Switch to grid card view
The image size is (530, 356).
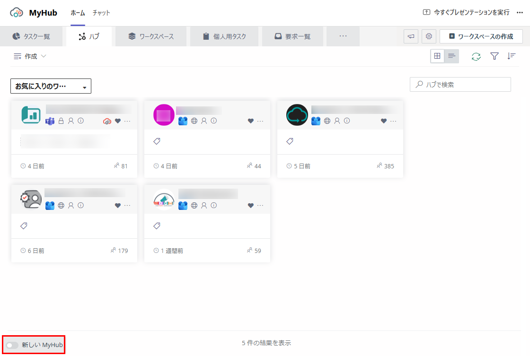click(x=437, y=56)
